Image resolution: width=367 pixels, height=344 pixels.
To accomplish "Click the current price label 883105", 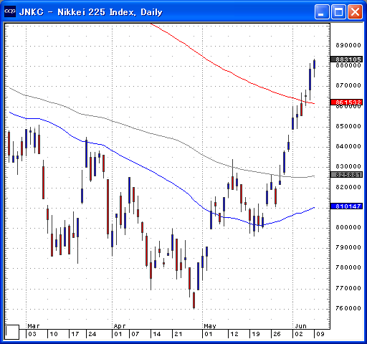I will pos(346,59).
